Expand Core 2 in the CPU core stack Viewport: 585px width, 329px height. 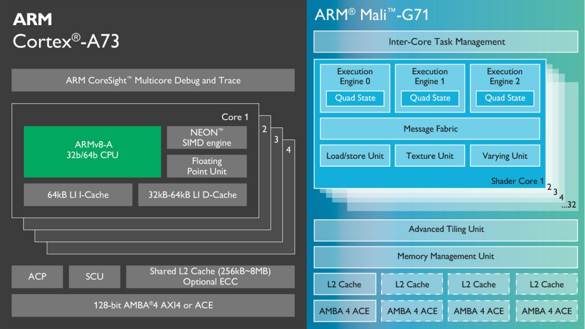click(265, 129)
